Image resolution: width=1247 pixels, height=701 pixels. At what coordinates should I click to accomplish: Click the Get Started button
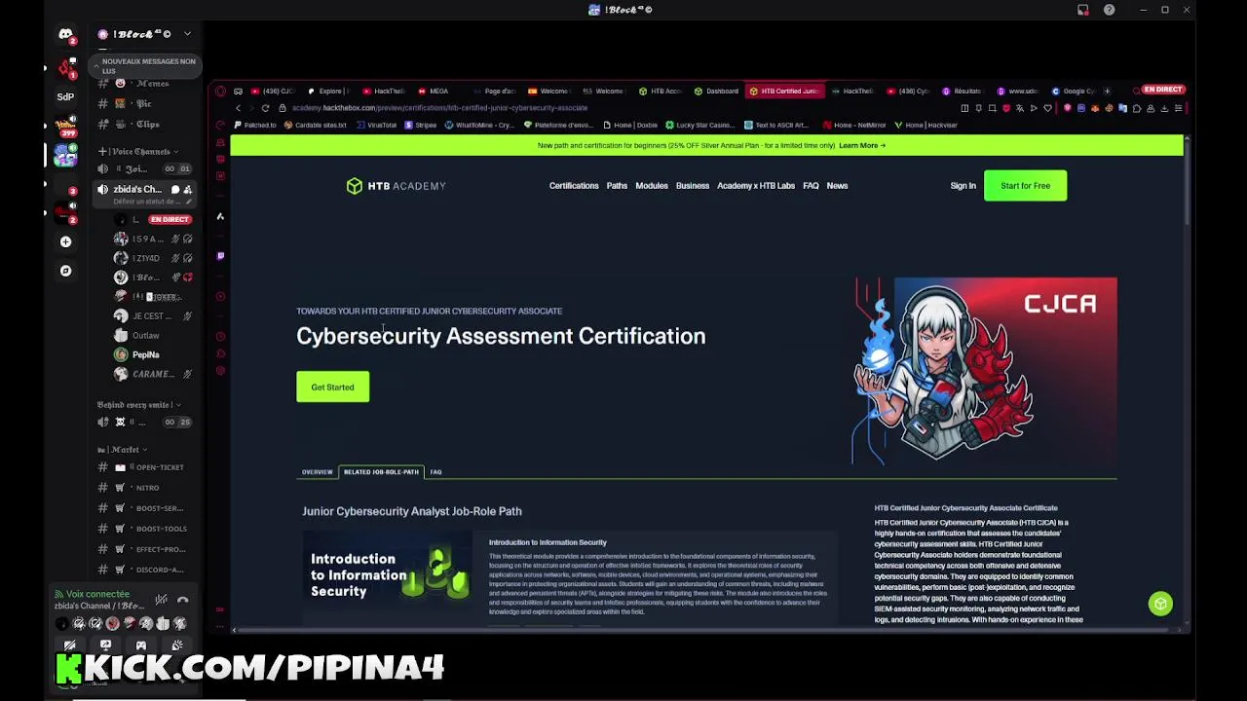(x=332, y=387)
